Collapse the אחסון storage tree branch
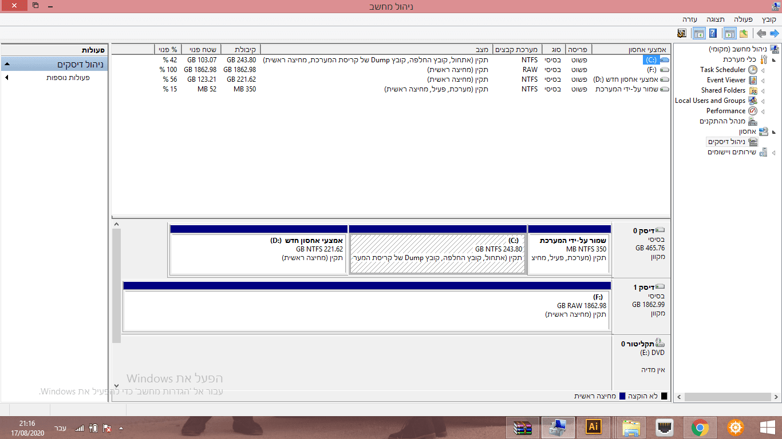 (774, 132)
